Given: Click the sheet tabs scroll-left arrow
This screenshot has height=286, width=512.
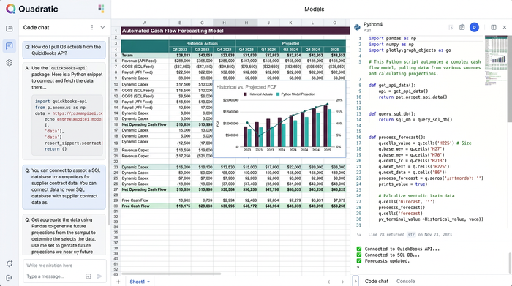Looking at the screenshot, I should (x=329, y=282).
